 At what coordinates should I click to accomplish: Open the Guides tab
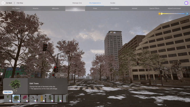[x=113, y=3]
